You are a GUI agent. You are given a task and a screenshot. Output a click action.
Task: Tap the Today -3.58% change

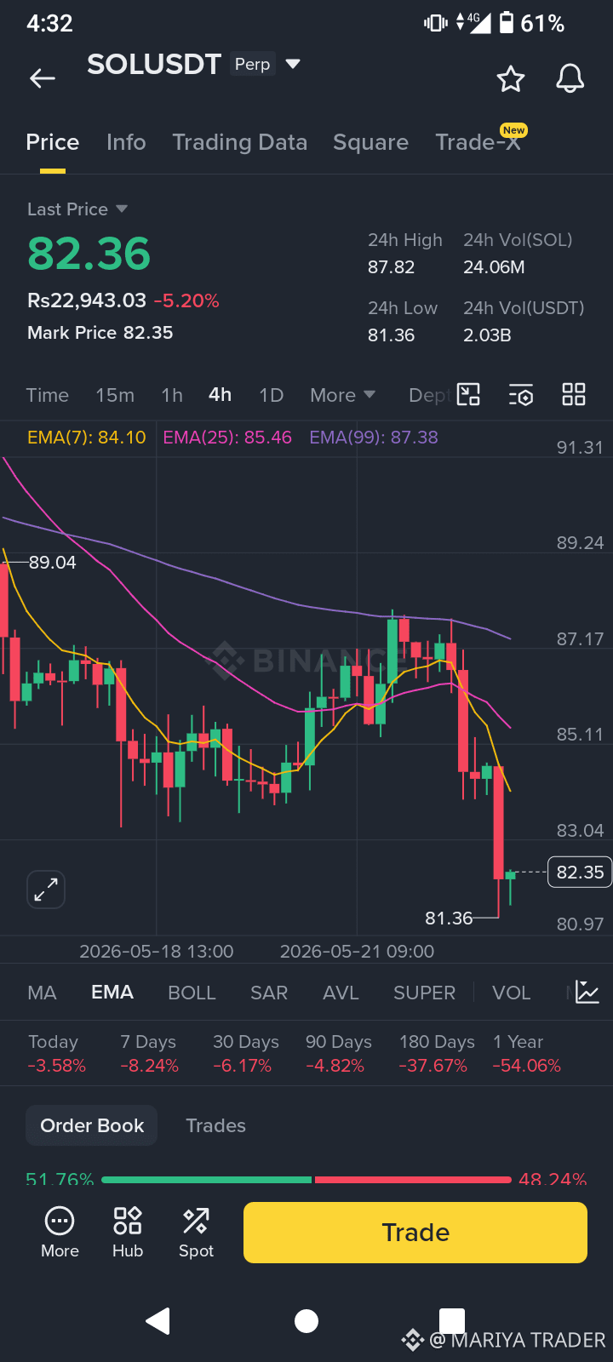[x=56, y=1054]
